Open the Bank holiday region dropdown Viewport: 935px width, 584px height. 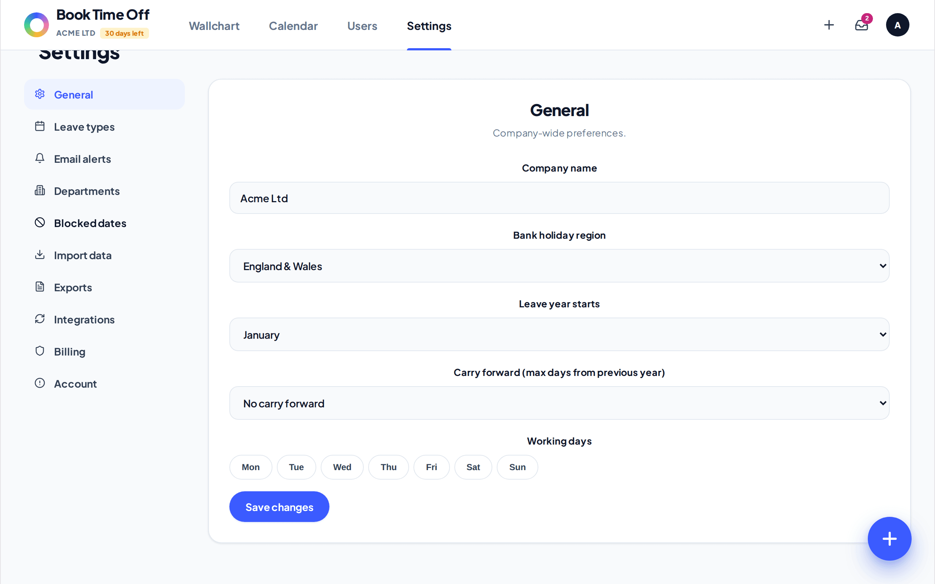pos(559,266)
